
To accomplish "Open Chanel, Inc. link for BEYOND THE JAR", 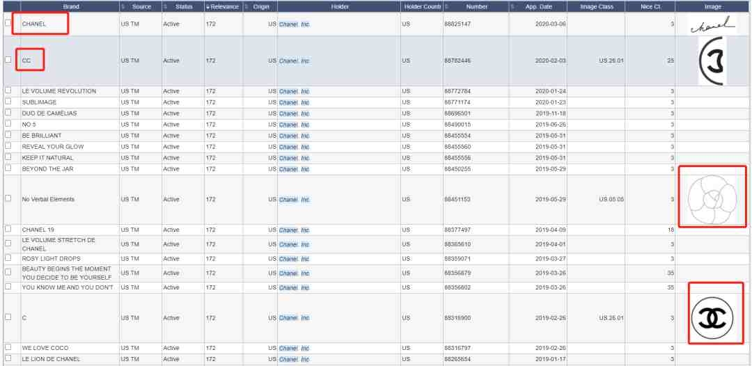I will tap(295, 169).
